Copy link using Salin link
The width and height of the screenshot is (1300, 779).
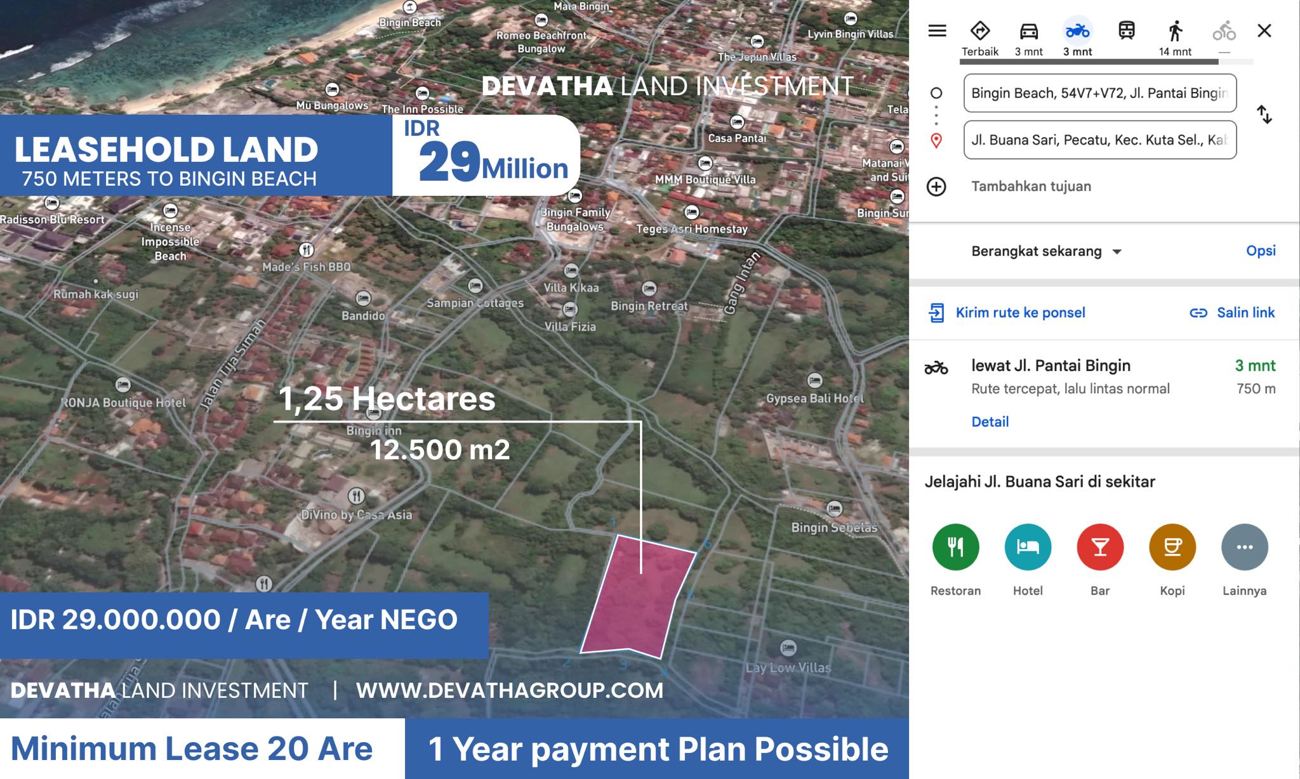coord(1245,313)
